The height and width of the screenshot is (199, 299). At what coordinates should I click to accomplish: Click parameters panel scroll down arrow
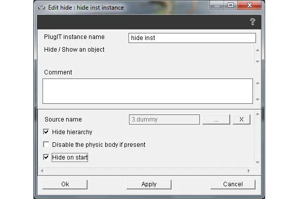[x=258, y=163]
